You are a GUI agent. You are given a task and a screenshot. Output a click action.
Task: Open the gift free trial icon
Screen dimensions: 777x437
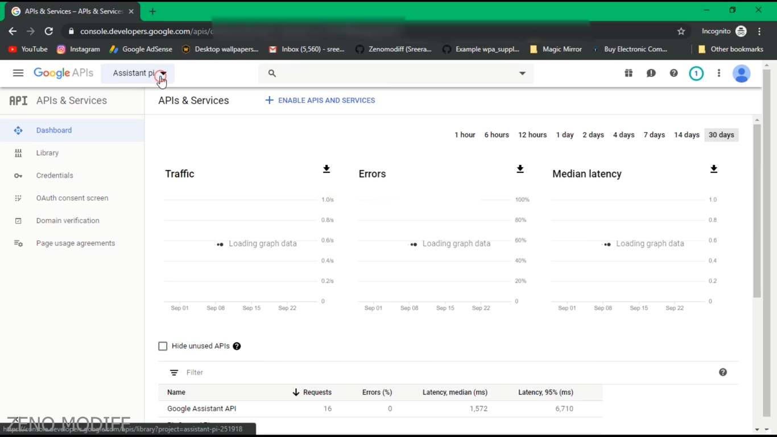pyautogui.click(x=629, y=73)
